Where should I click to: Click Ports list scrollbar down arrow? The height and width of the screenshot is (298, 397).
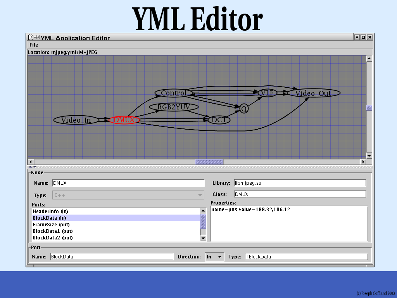click(x=203, y=238)
